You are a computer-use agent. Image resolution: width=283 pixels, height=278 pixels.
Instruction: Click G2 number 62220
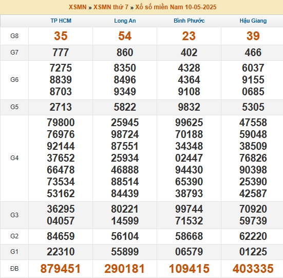[x=253, y=236]
